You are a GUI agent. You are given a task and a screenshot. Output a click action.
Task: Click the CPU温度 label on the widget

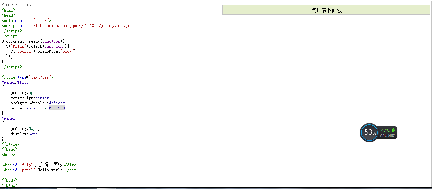pos(387,136)
